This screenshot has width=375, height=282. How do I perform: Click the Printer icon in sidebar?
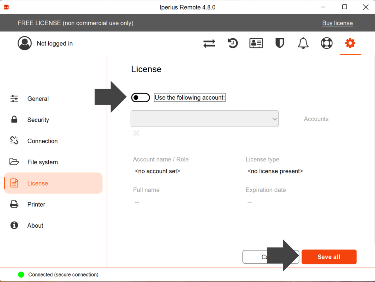(x=14, y=204)
